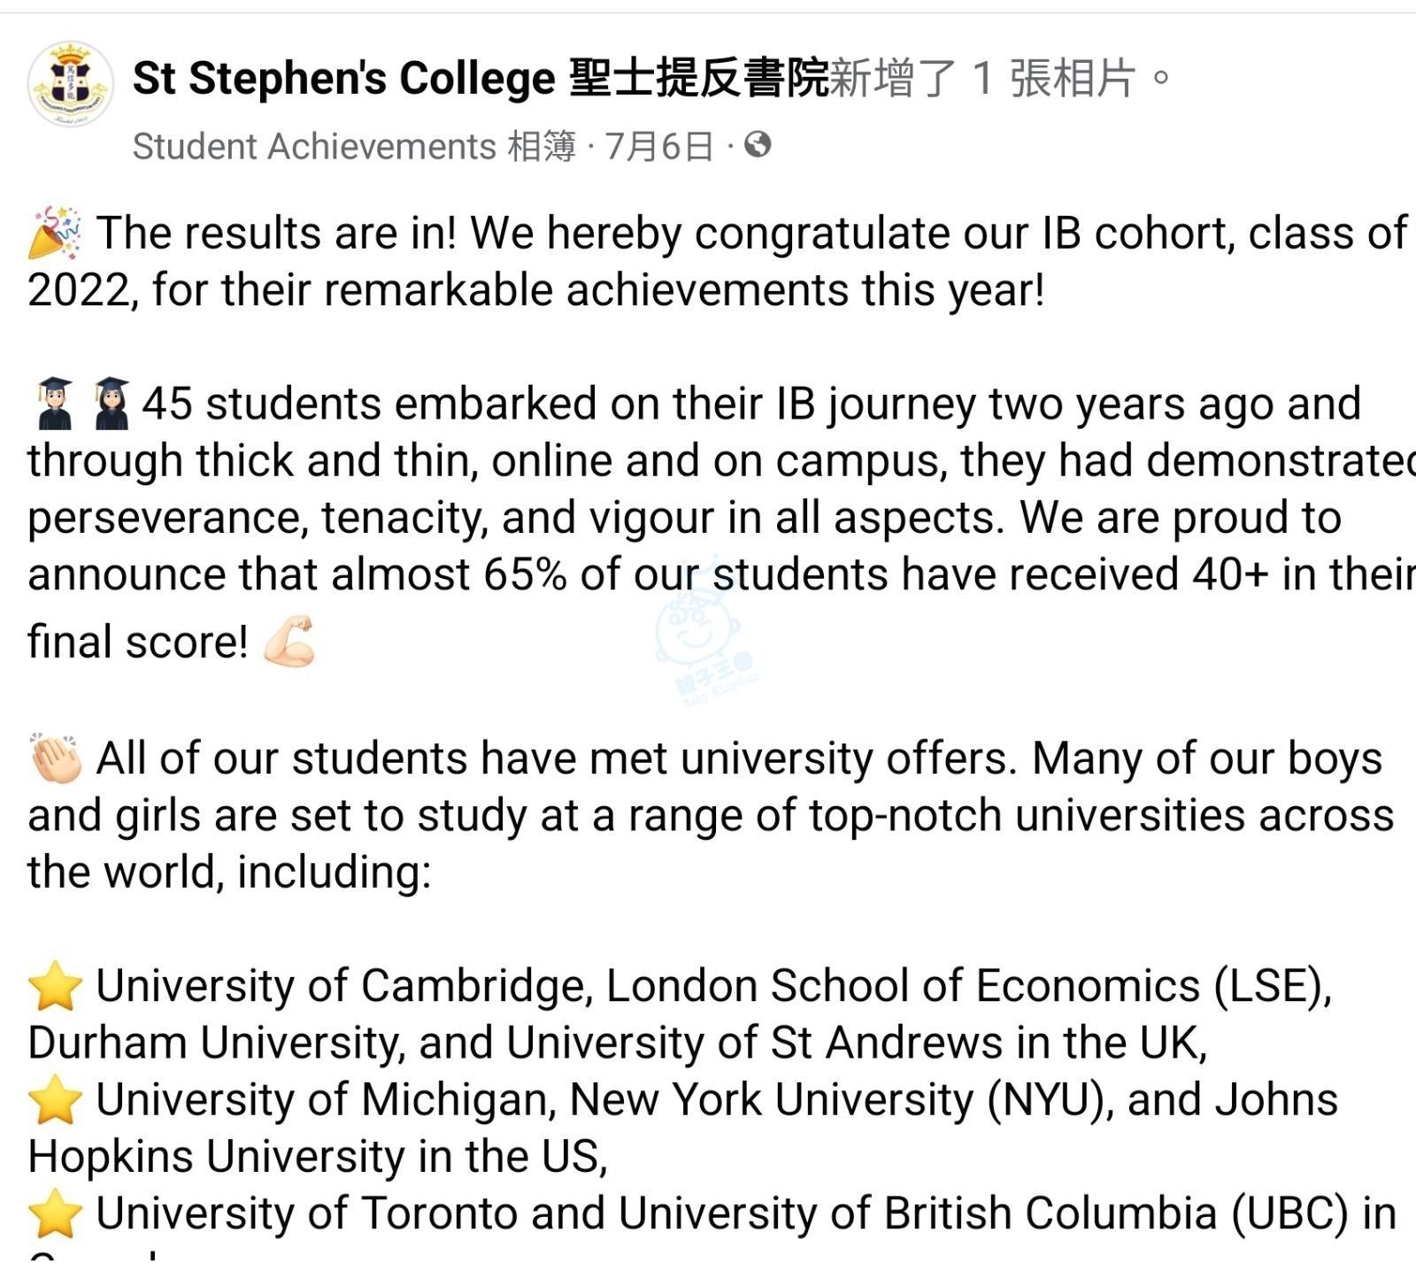The image size is (1416, 1263).
Task: Click star beside University of Michigan
Action: (x=55, y=1099)
